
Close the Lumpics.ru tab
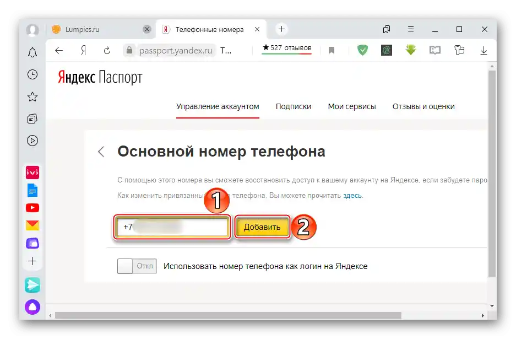147,29
